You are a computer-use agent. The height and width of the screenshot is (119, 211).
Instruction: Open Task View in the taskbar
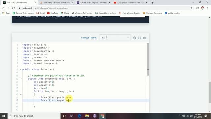tap(72, 116)
